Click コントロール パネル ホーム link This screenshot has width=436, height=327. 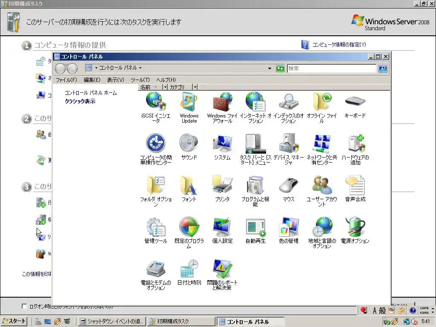pyautogui.click(x=91, y=92)
